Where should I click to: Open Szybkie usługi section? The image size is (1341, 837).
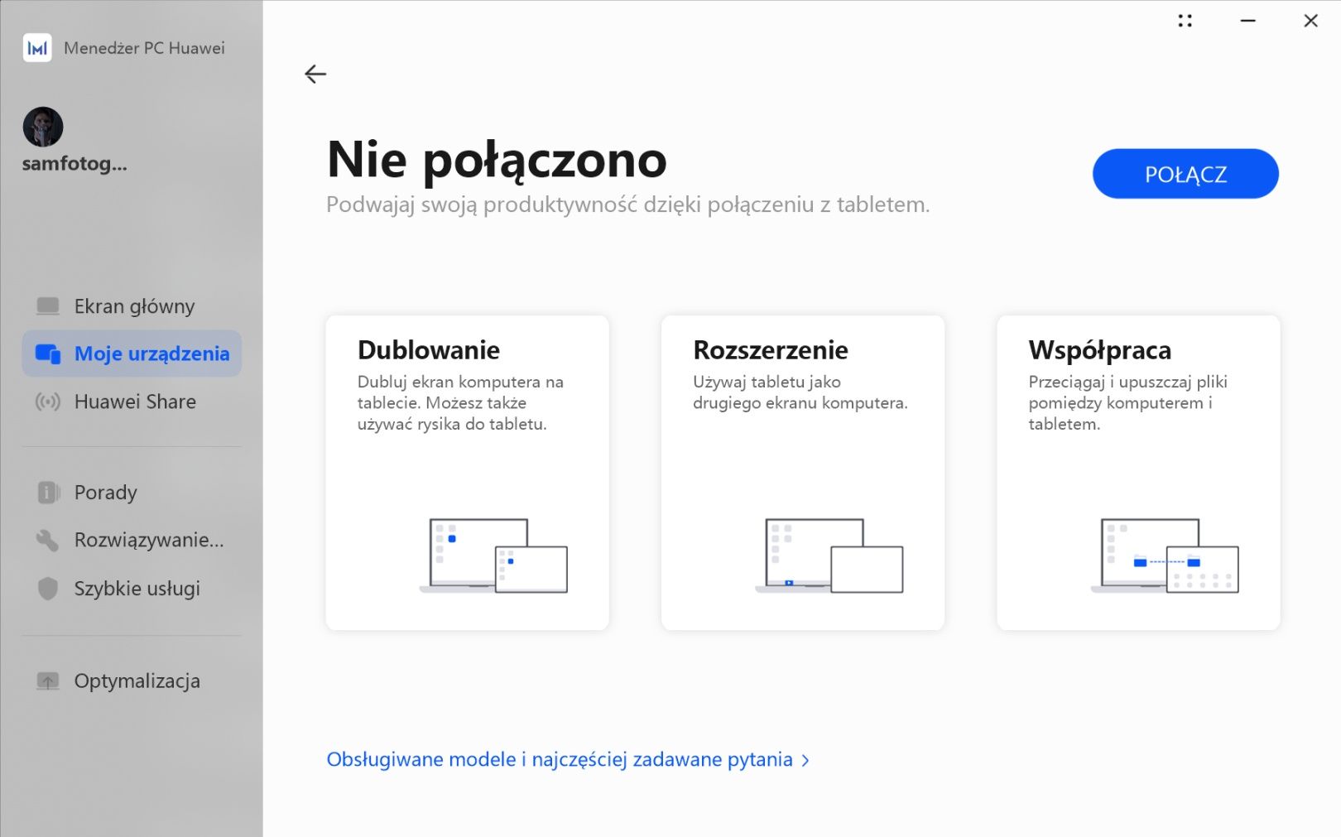pos(132,589)
